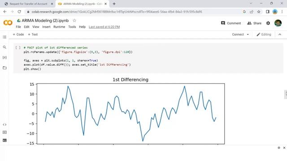Click the plt.show() line in code
Image resolution: width=287 pixels, height=161 pixels.
coord(32,69)
